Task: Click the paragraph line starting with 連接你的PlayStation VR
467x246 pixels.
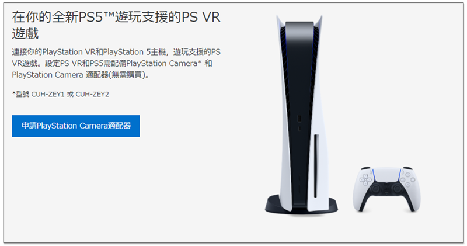Action: 116,52
